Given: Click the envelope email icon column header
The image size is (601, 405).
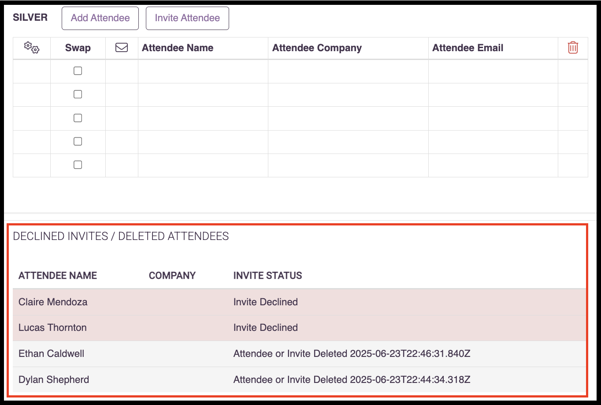Looking at the screenshot, I should [122, 48].
